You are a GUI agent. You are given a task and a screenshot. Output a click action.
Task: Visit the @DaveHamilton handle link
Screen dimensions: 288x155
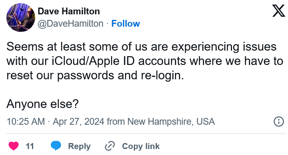(x=71, y=24)
